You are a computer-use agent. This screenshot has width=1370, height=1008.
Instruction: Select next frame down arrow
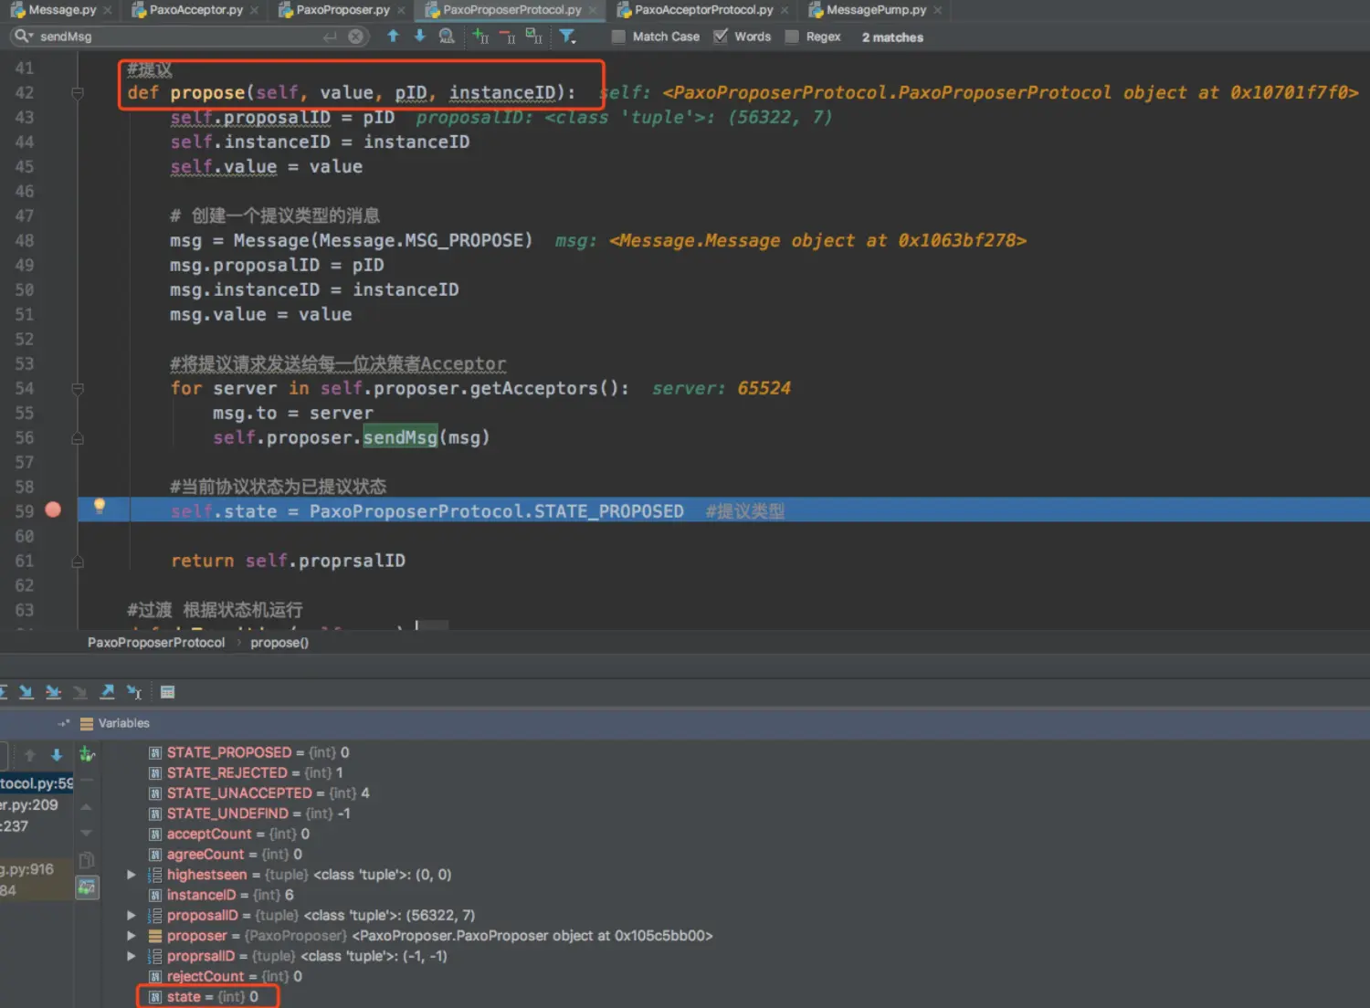click(57, 755)
